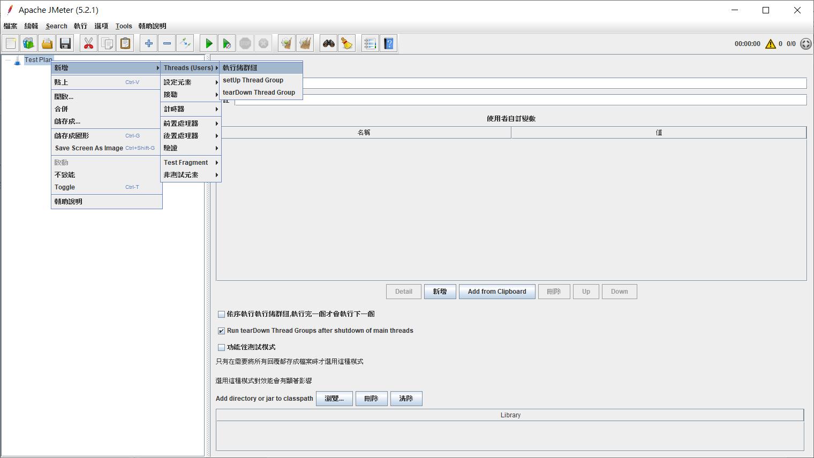This screenshot has height=458, width=814.
Task: Click 瀏覽... classpath button
Action: [x=334, y=399]
